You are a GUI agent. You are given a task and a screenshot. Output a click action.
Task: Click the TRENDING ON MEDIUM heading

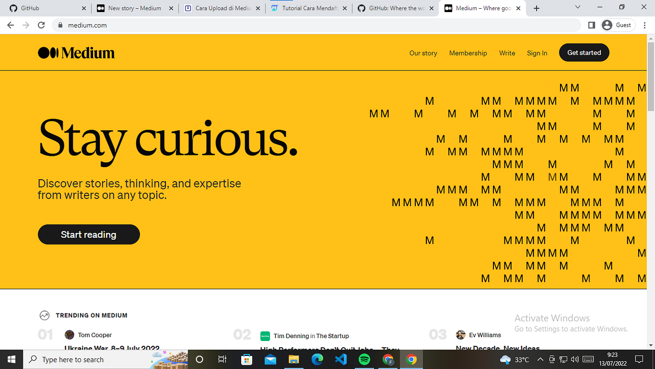tap(92, 315)
